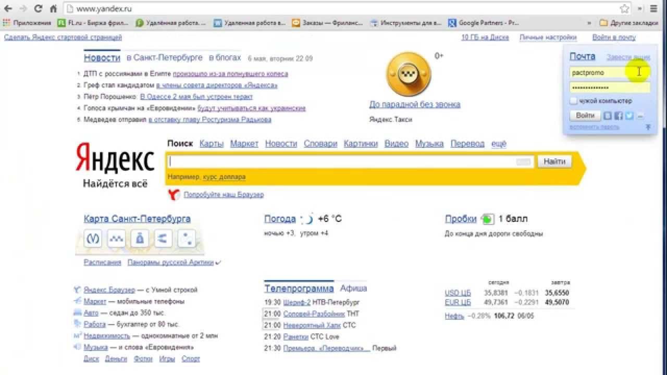Click Сделать Яндекс стартовой страницей link
Image resolution: width=667 pixels, height=375 pixels.
tap(63, 37)
